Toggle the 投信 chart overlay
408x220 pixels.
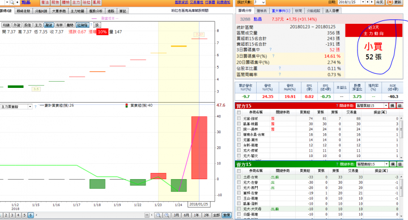pyautogui.click(x=27, y=25)
